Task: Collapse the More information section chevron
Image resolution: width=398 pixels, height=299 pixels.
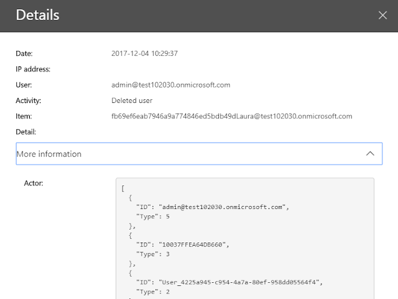Action: (x=369, y=153)
